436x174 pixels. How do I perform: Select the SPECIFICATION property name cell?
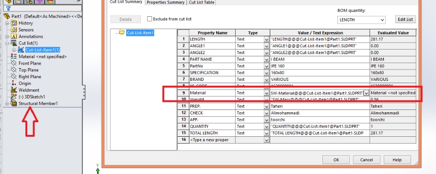pyautogui.click(x=212, y=73)
